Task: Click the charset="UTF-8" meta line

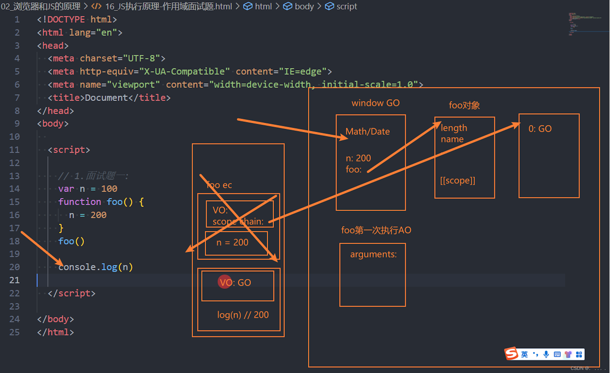Action: 107,58
